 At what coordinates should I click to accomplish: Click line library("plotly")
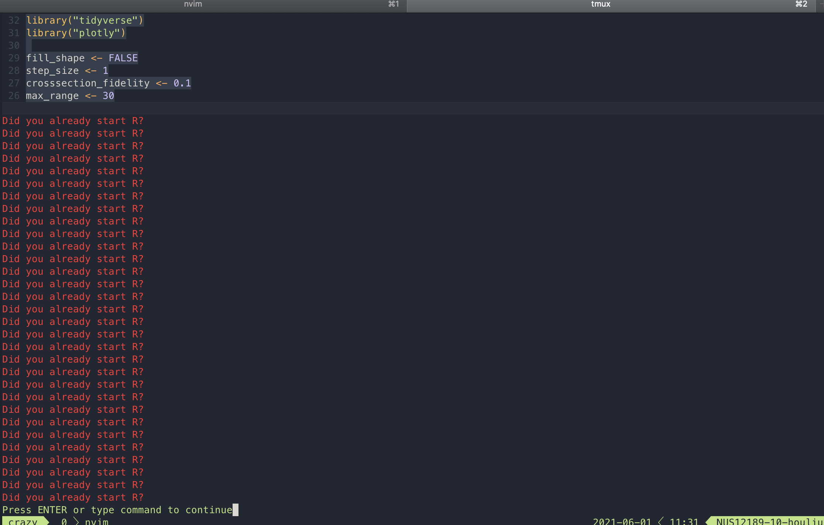click(76, 33)
